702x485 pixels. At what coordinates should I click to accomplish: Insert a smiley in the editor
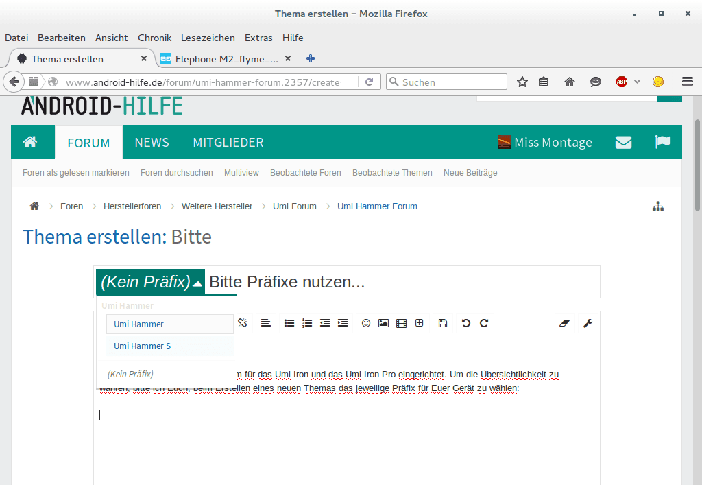pyautogui.click(x=366, y=323)
